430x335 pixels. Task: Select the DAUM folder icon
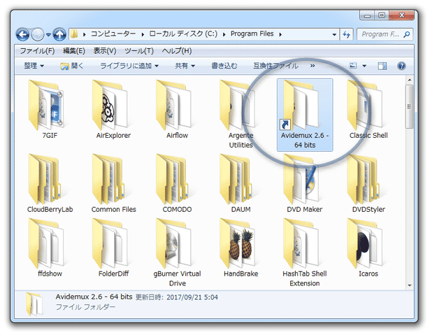(x=236, y=180)
